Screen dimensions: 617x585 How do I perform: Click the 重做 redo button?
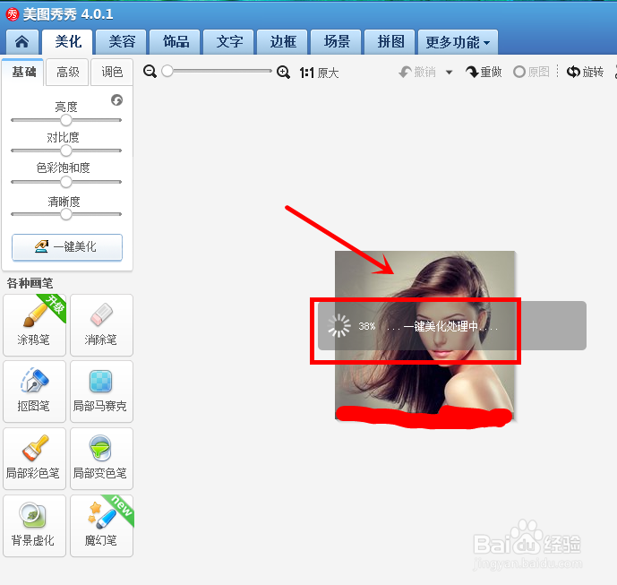484,72
